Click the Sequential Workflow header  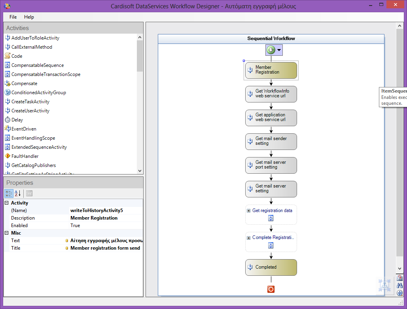pyautogui.click(x=271, y=38)
